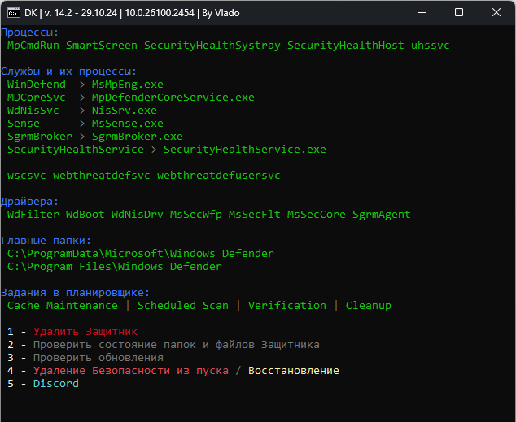Click 'NisSrv.exe' text
The image size is (516, 422).
[124, 111]
